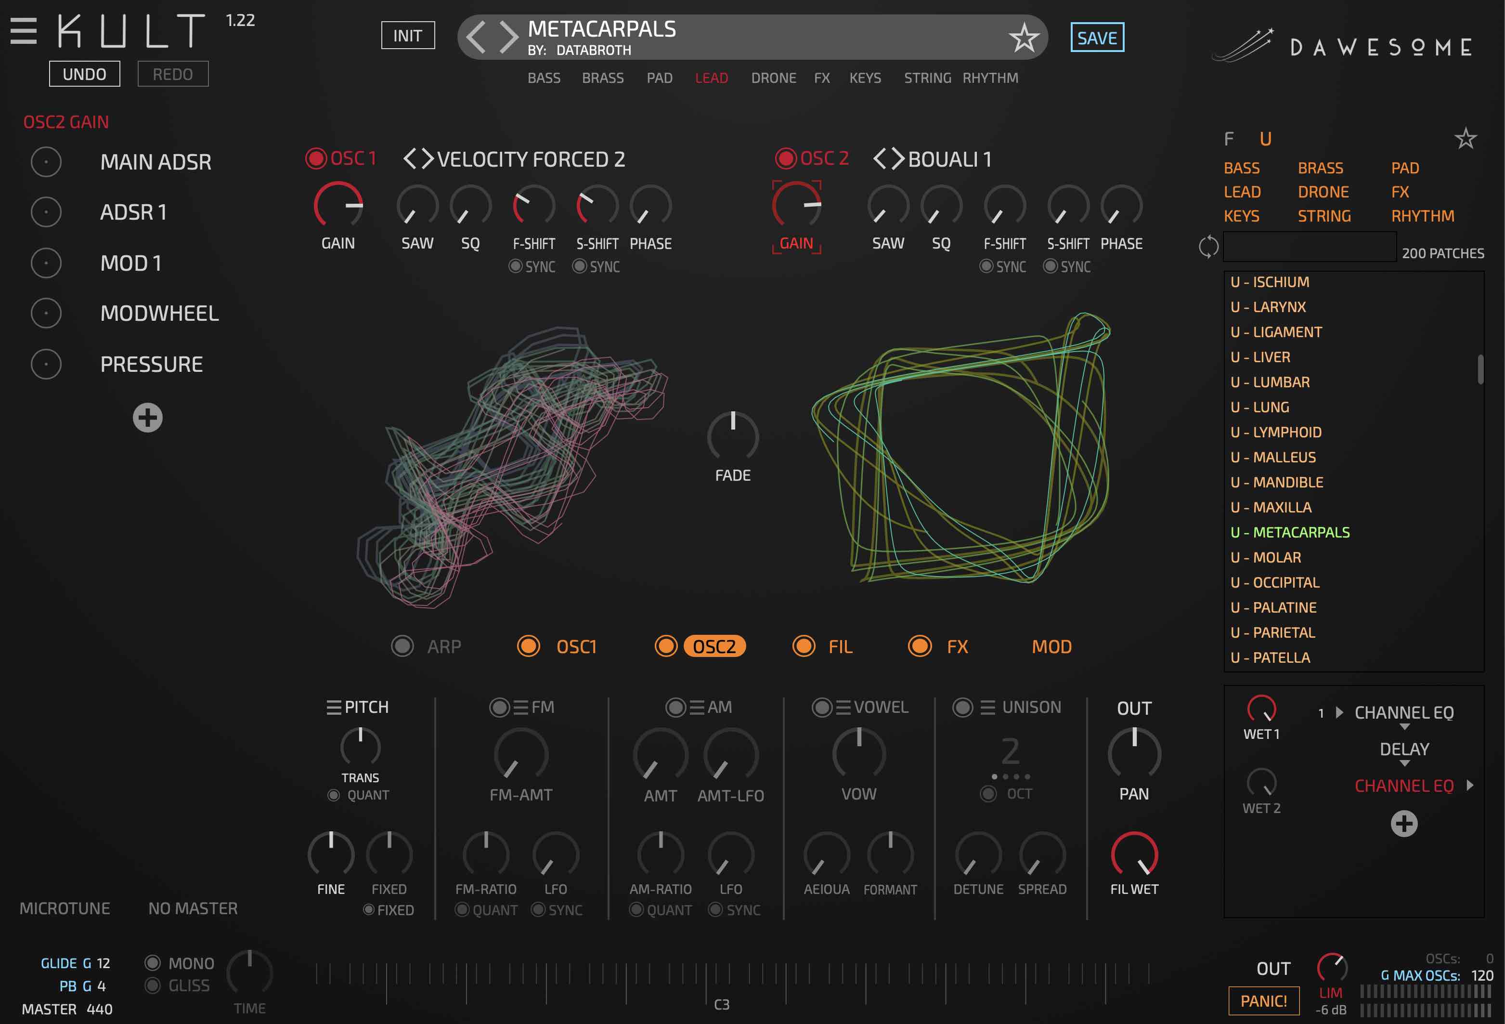Click the refresh icon beside patch search
This screenshot has height=1024, width=1505.
tap(1208, 247)
